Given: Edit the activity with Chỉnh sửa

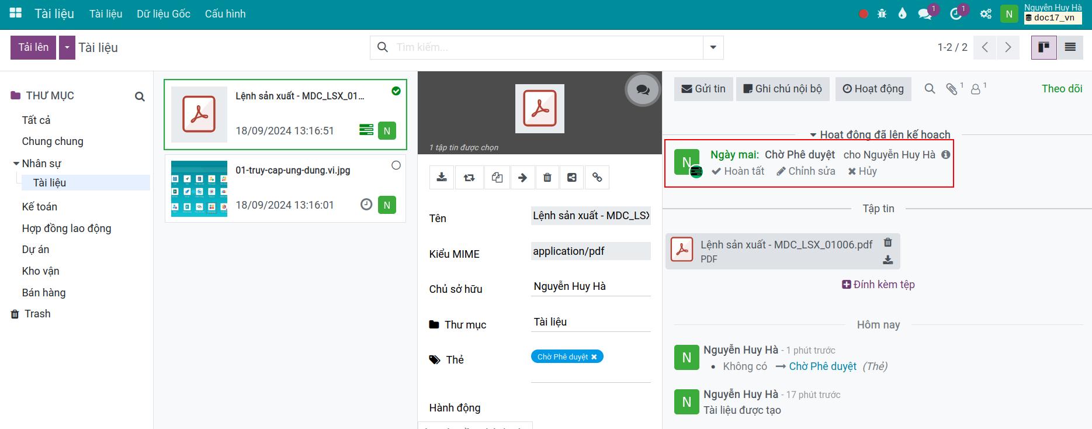Looking at the screenshot, I should 806,171.
